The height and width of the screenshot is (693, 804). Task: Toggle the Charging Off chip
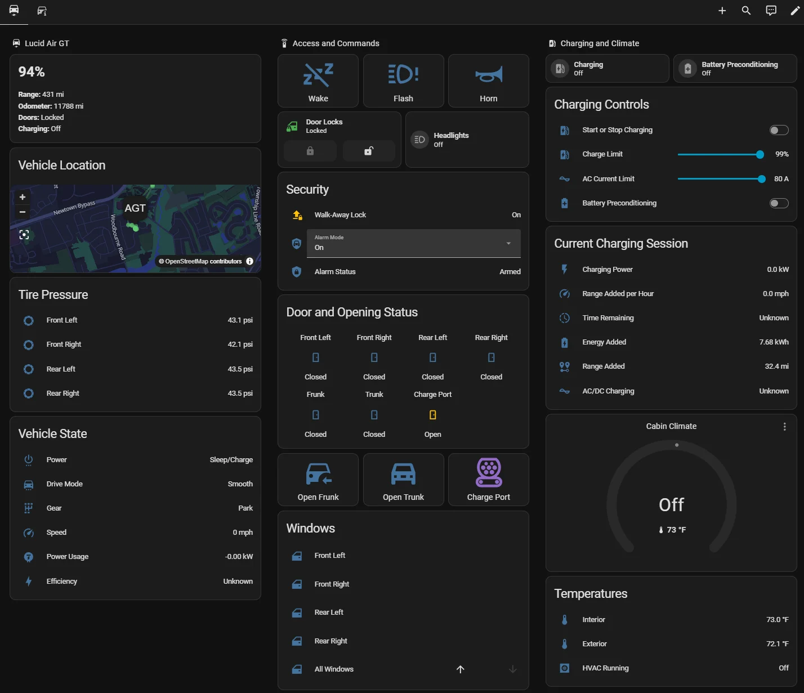pos(607,69)
